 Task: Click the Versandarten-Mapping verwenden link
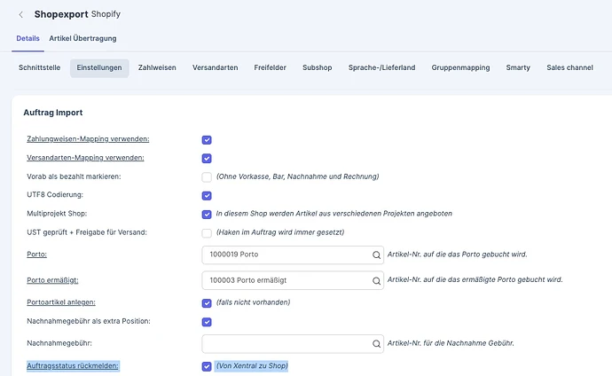pos(85,158)
